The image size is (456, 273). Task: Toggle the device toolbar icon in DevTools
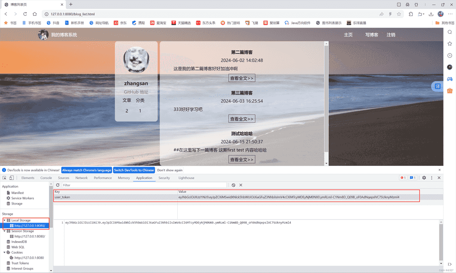click(11, 177)
